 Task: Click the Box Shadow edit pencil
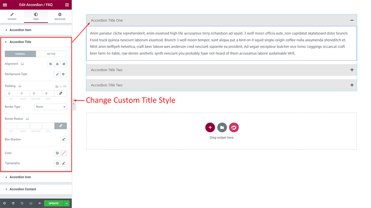pos(64,139)
